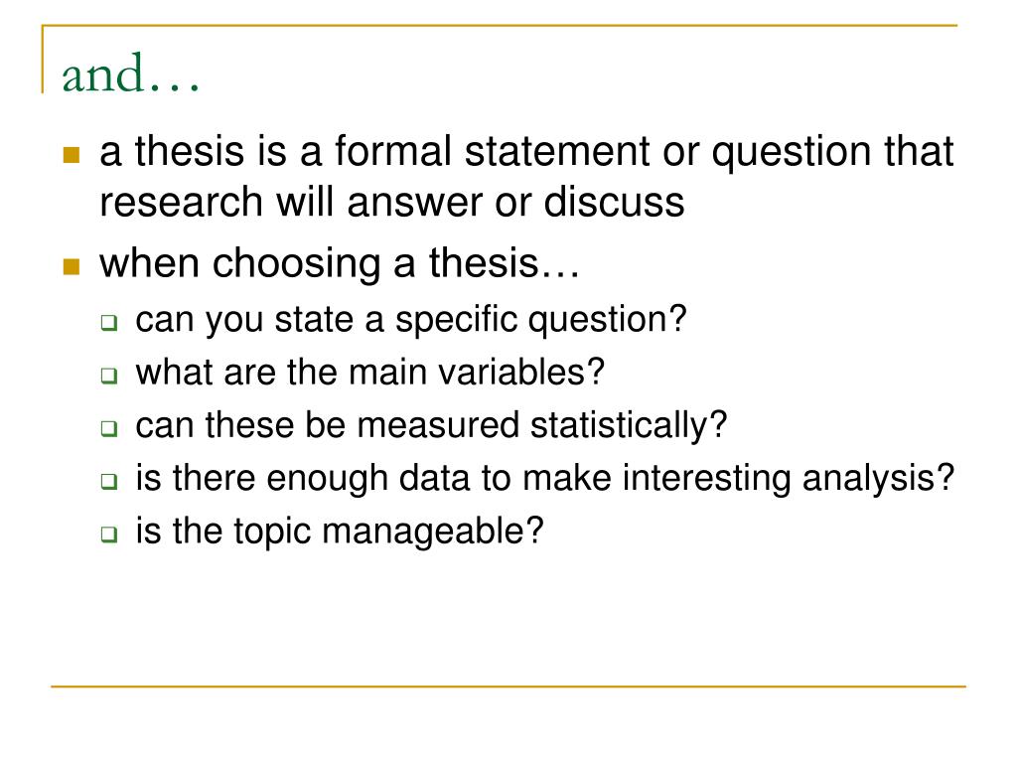This screenshot has height=763, width=1017.
Task: Click 'is the topic manageable?' text
Action: tap(340, 533)
